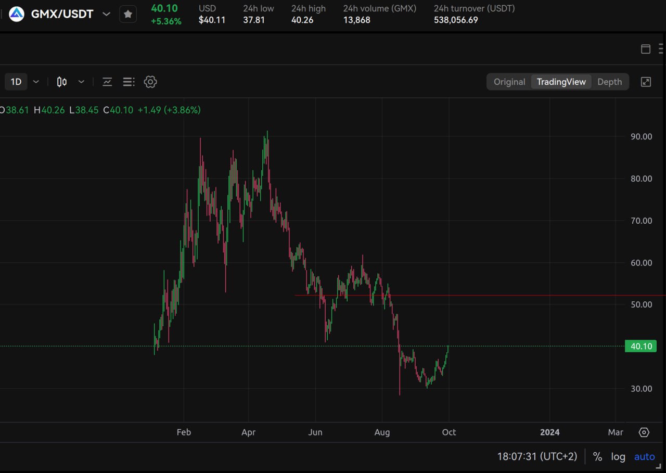Toggle auto price scale
Viewport: 666px width, 473px height.
645,457
